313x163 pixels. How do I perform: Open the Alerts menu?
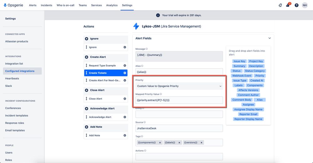33,5
